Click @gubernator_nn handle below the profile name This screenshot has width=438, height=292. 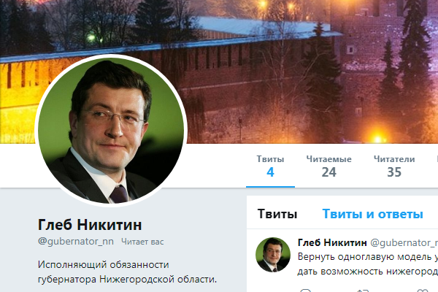click(x=76, y=242)
